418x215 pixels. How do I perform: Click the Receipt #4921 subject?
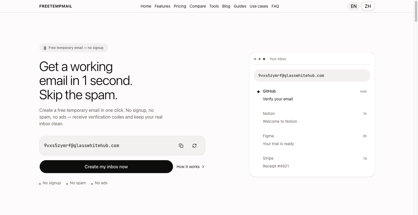pos(276,166)
